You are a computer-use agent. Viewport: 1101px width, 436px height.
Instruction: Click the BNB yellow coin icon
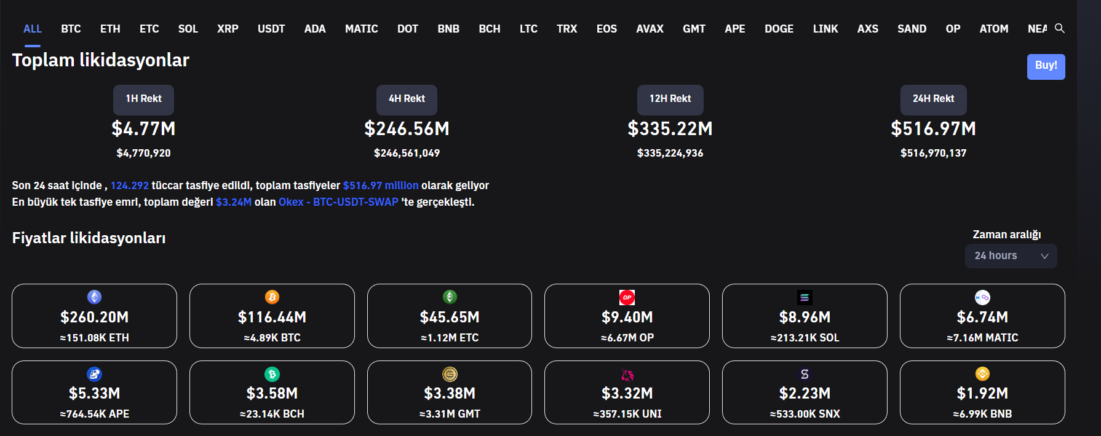tap(982, 373)
